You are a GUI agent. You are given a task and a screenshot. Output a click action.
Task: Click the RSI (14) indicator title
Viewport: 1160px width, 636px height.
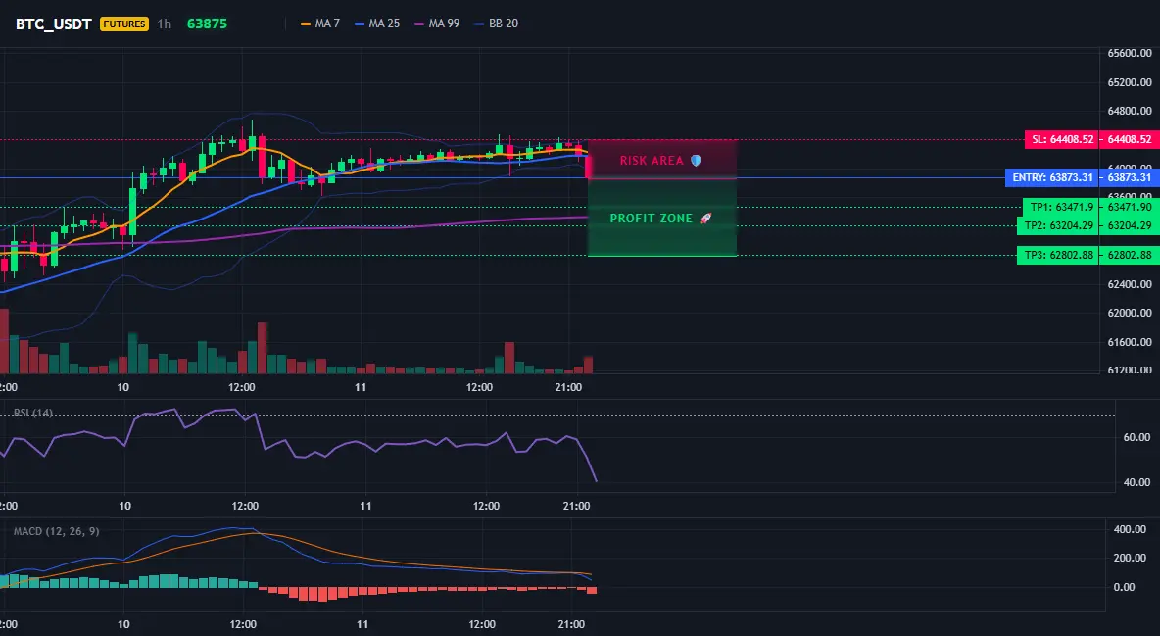coord(33,413)
